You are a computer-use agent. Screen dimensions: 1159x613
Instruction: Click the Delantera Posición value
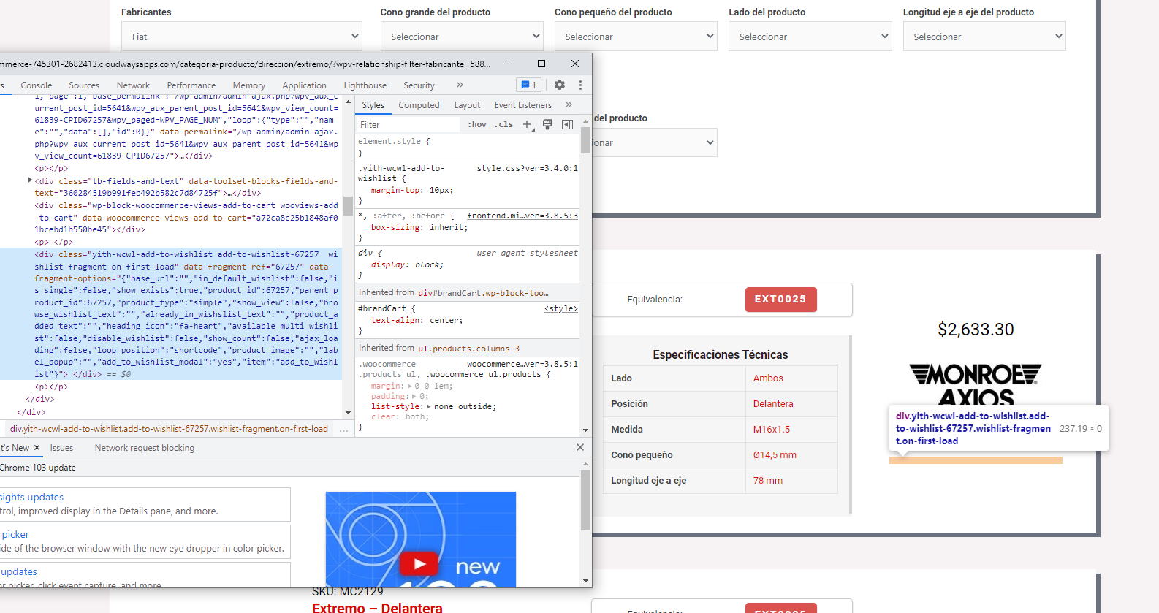click(x=773, y=404)
